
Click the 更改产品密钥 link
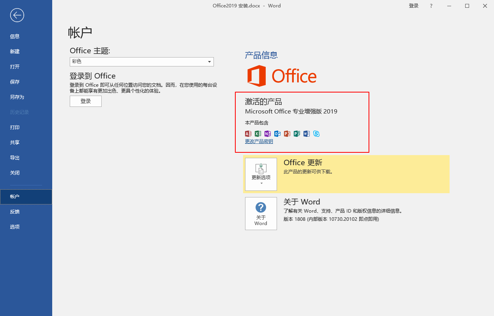[x=259, y=141]
